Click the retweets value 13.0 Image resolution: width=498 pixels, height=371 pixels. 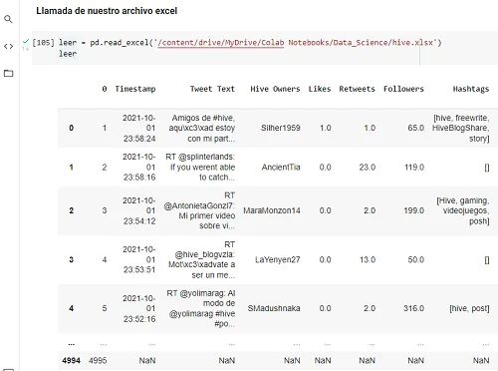coord(368,259)
